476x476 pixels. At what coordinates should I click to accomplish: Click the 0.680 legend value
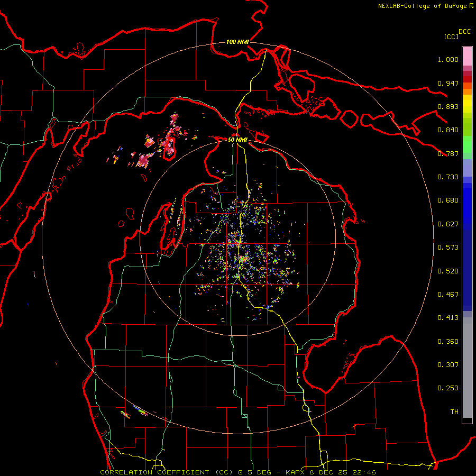click(x=448, y=200)
